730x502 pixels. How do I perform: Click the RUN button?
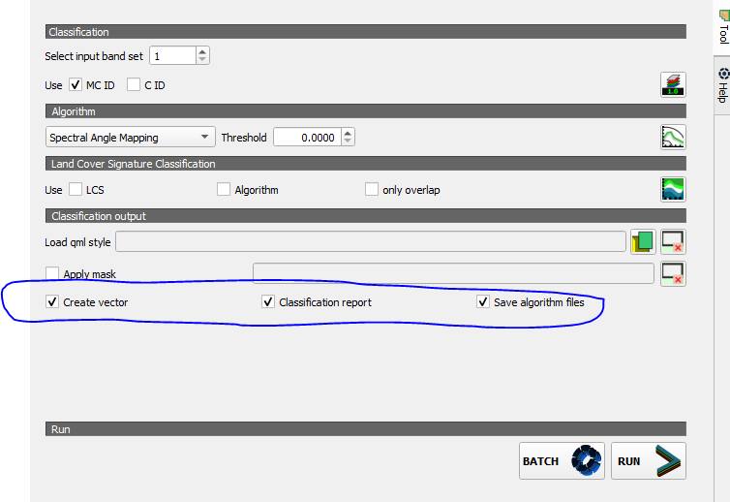pyautogui.click(x=649, y=461)
